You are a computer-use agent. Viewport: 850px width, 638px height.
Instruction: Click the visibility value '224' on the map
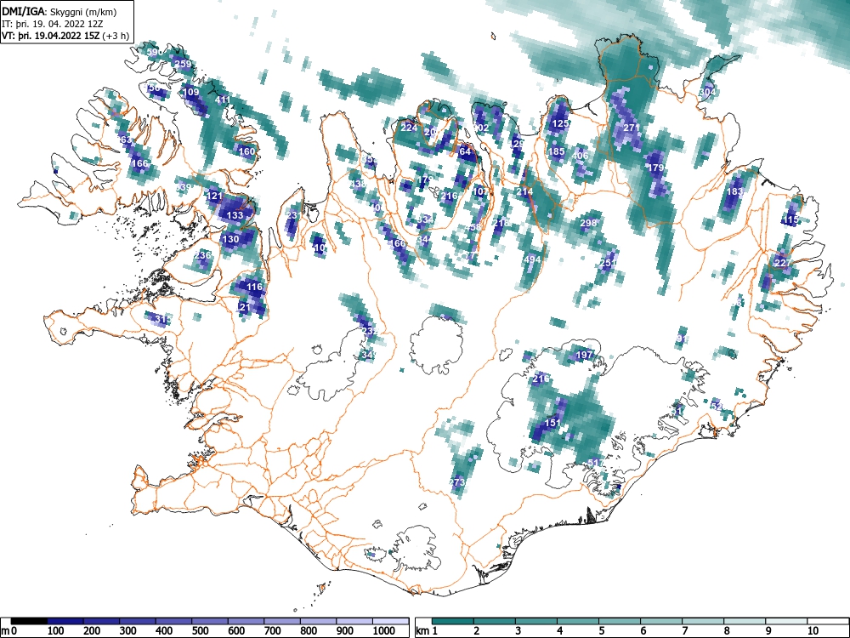click(x=410, y=128)
